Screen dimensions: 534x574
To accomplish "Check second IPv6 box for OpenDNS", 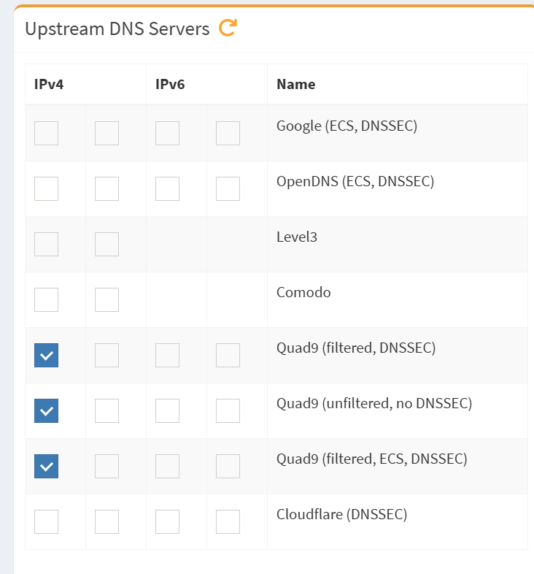I will (x=228, y=188).
